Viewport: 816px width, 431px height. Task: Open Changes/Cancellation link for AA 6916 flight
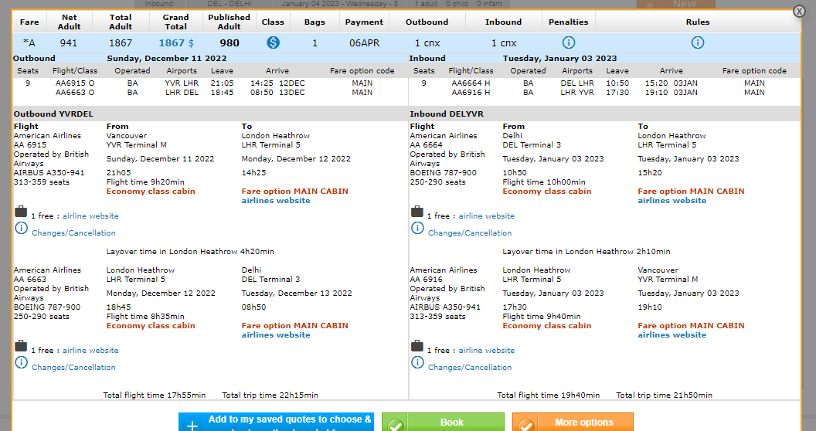470,368
